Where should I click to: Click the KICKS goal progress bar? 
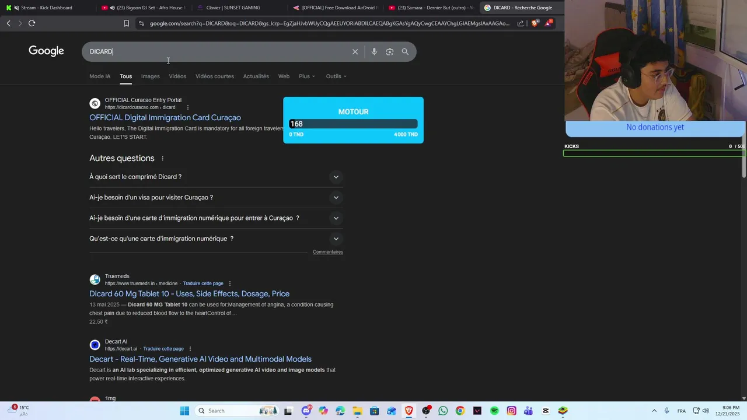[x=654, y=153]
